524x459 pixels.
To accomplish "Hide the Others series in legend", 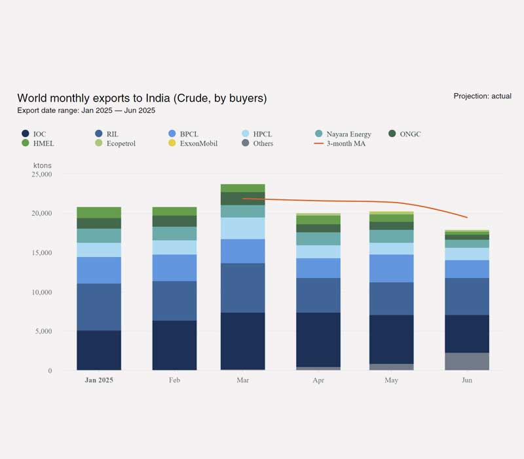I will (246, 143).
